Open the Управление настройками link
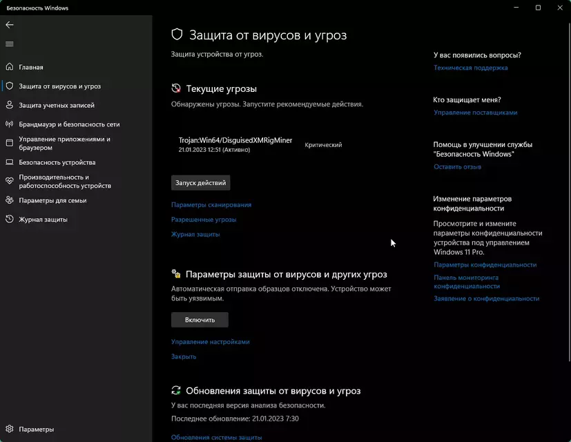This screenshot has height=442, width=571. 211,342
